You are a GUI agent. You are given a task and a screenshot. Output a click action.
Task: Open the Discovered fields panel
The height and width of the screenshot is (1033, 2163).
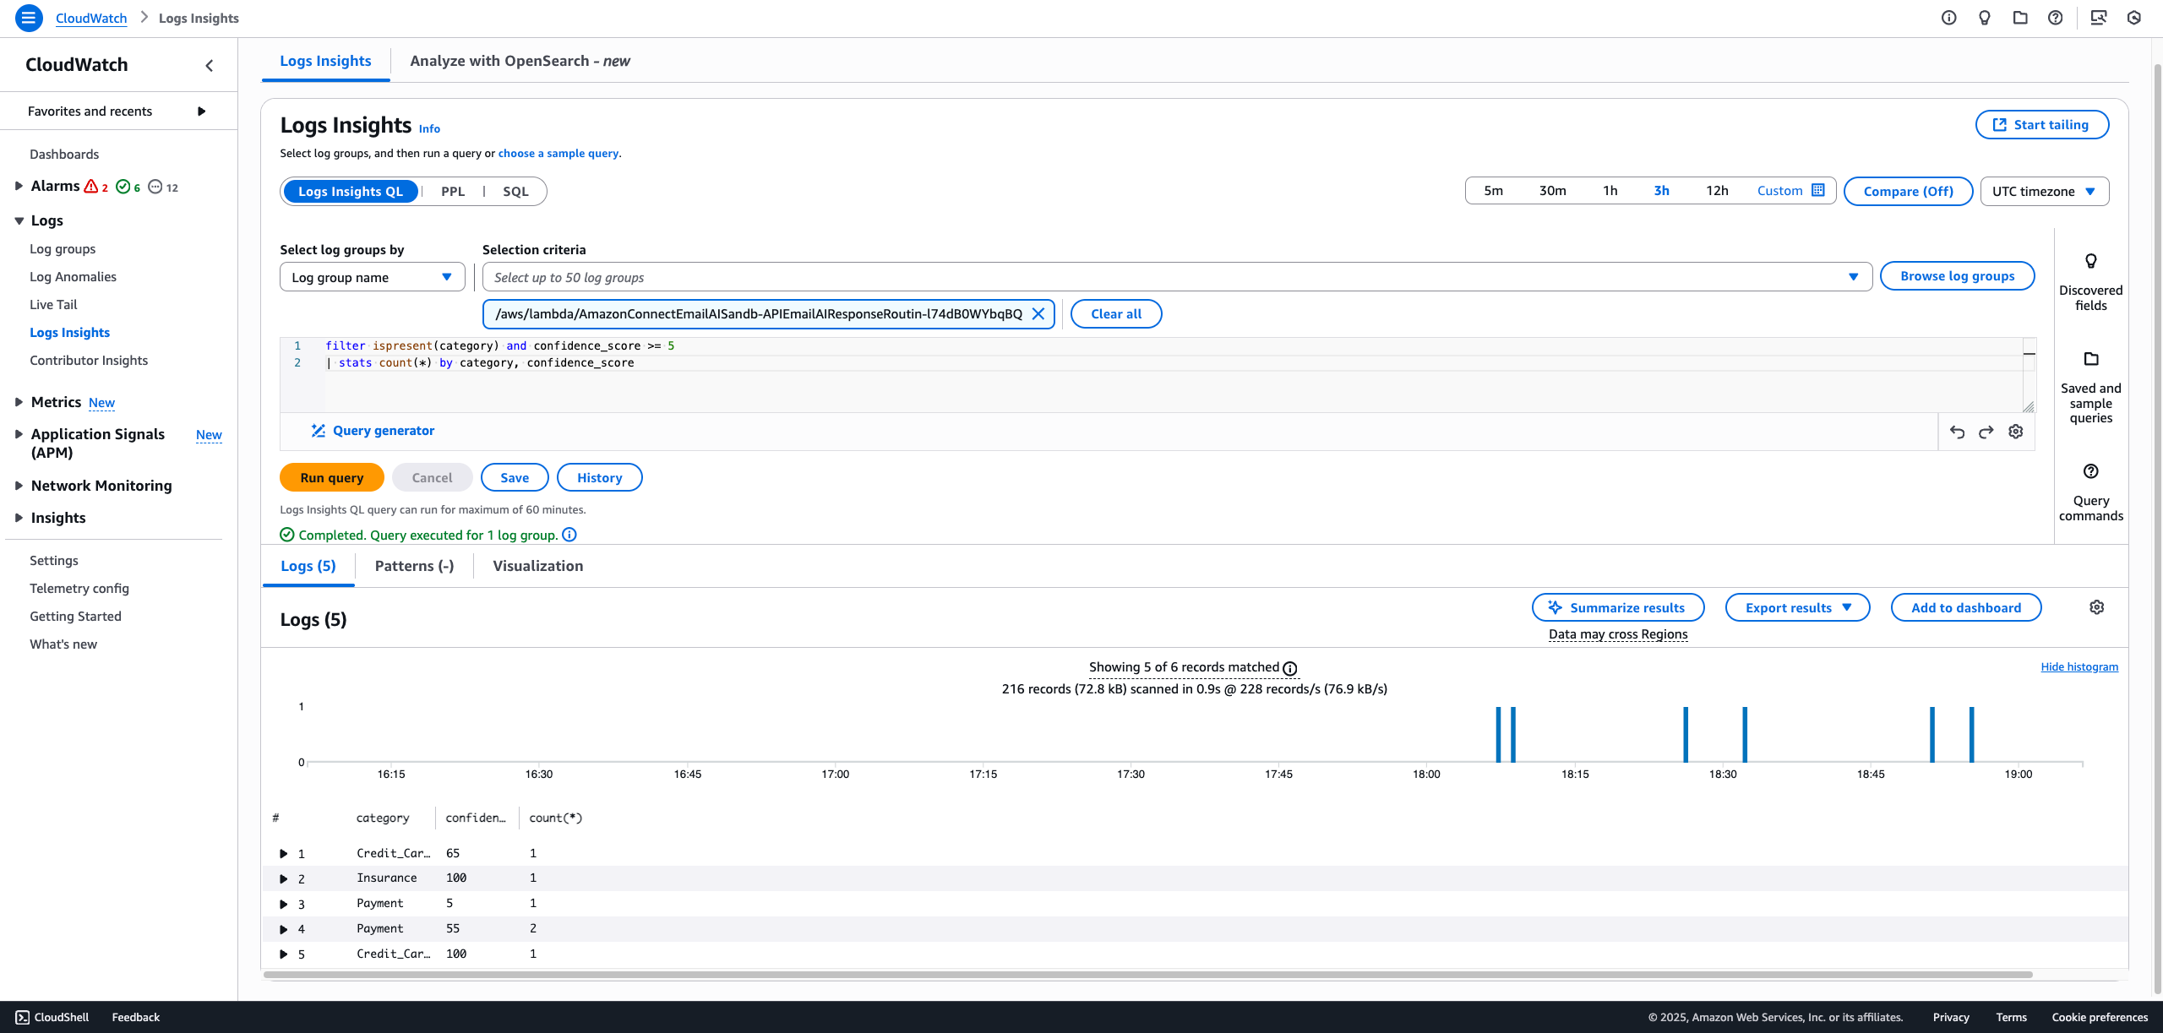click(x=2091, y=262)
